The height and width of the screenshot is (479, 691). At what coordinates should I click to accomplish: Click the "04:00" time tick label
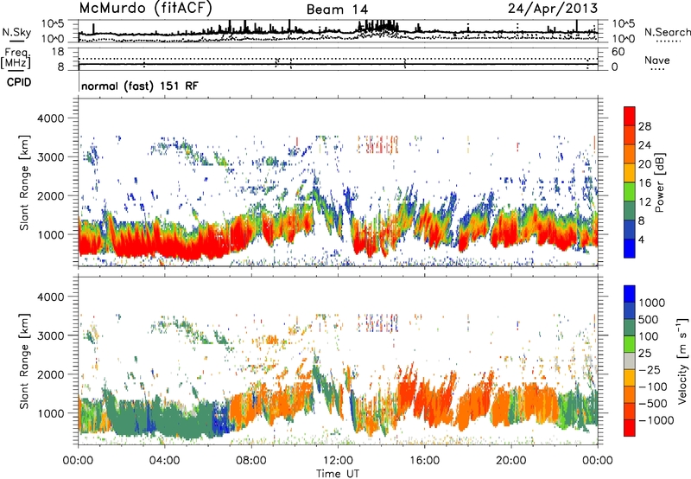click(164, 461)
